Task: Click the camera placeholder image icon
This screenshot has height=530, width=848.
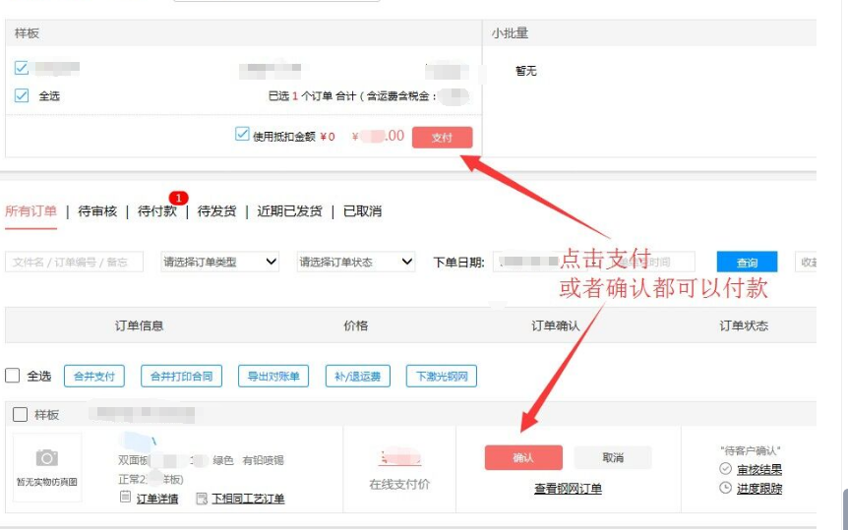Action: click(x=46, y=458)
